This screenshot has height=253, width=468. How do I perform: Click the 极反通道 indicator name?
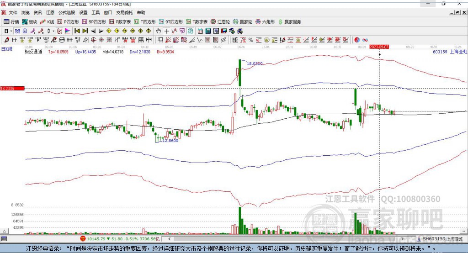33,52
